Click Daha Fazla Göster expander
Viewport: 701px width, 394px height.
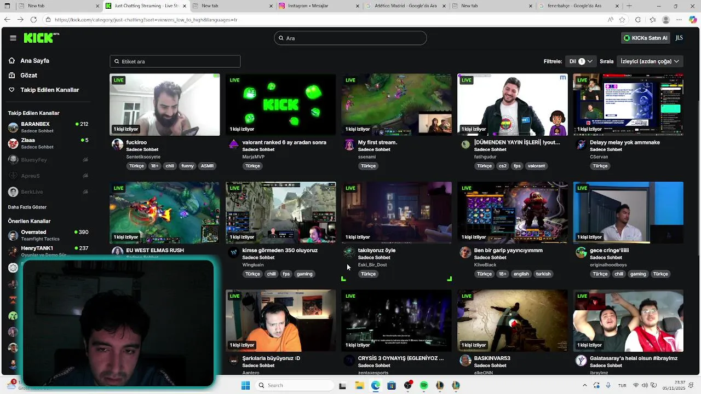pos(27,207)
